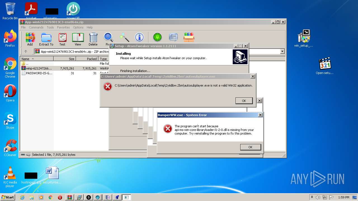
Task: Open the Tools menu
Action: click(50, 27)
